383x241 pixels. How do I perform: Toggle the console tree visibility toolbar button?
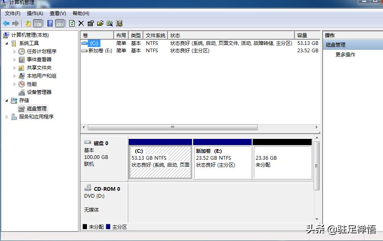pyautogui.click(x=38, y=23)
